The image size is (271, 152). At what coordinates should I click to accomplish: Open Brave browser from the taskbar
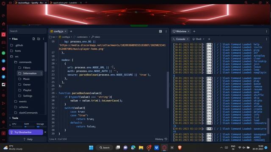click(180, 148)
